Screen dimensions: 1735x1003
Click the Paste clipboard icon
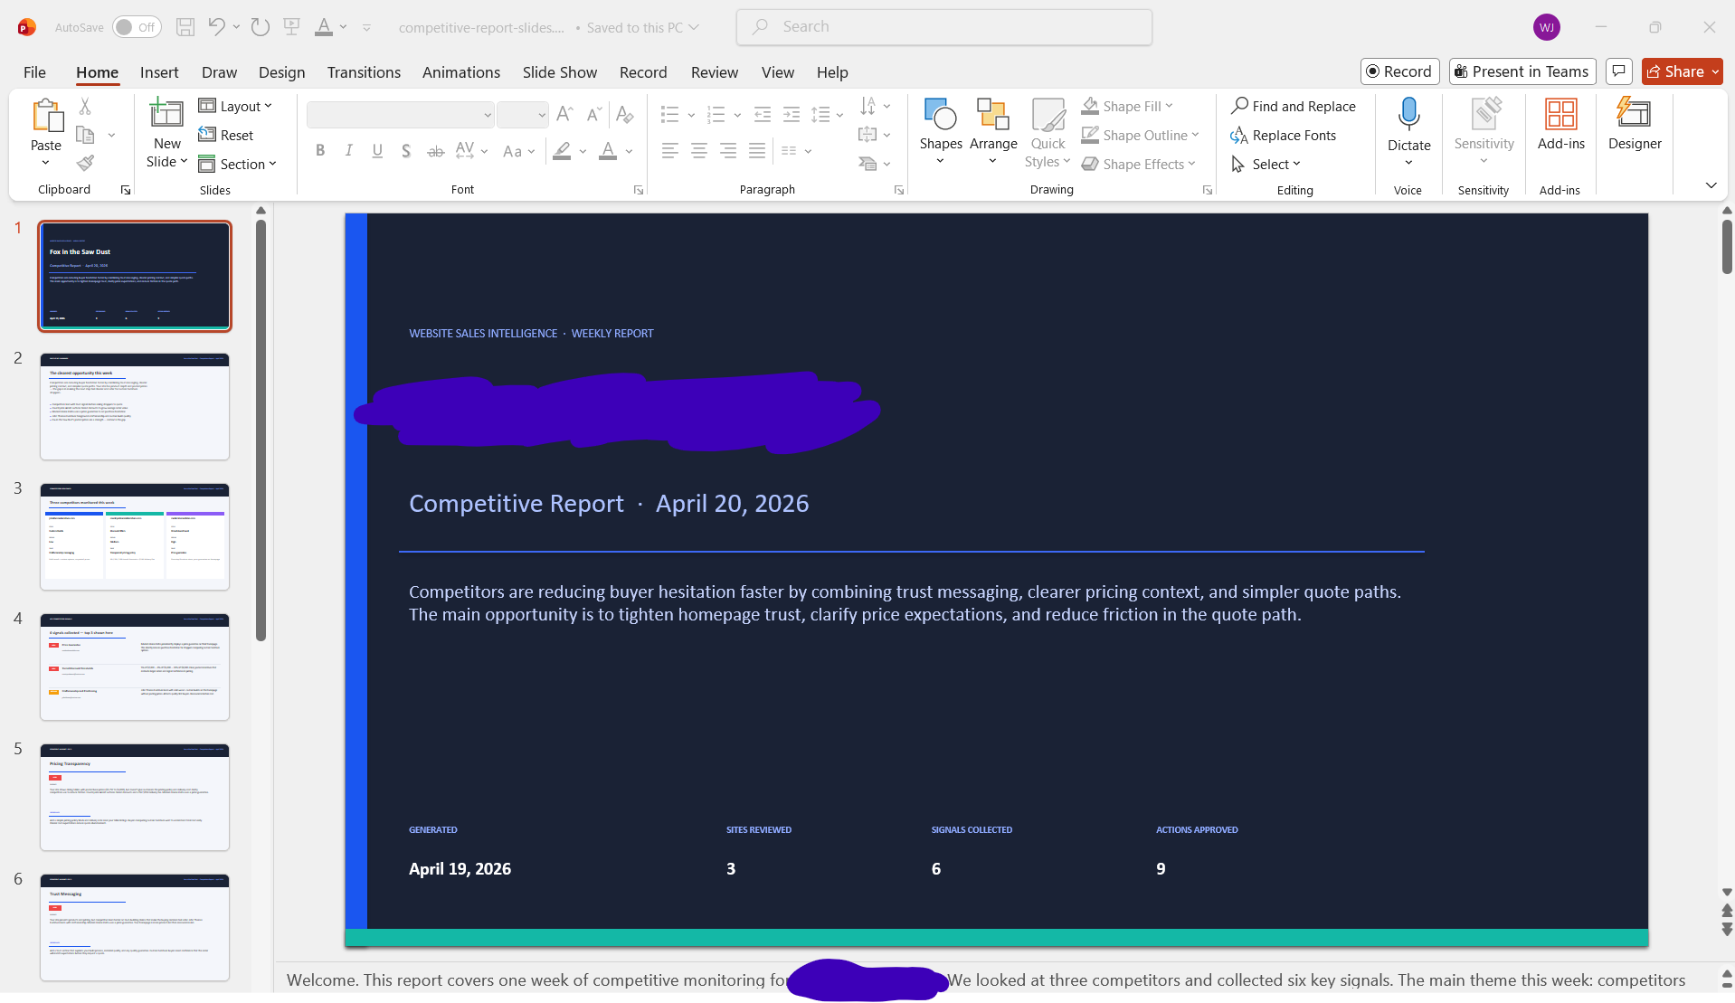(47, 116)
